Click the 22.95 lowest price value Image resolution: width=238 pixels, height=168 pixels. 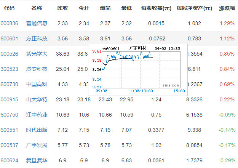[126, 99]
